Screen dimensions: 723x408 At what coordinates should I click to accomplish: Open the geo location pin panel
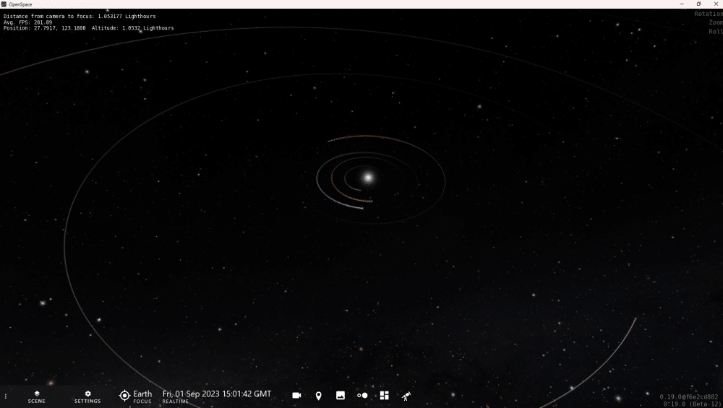click(x=318, y=396)
